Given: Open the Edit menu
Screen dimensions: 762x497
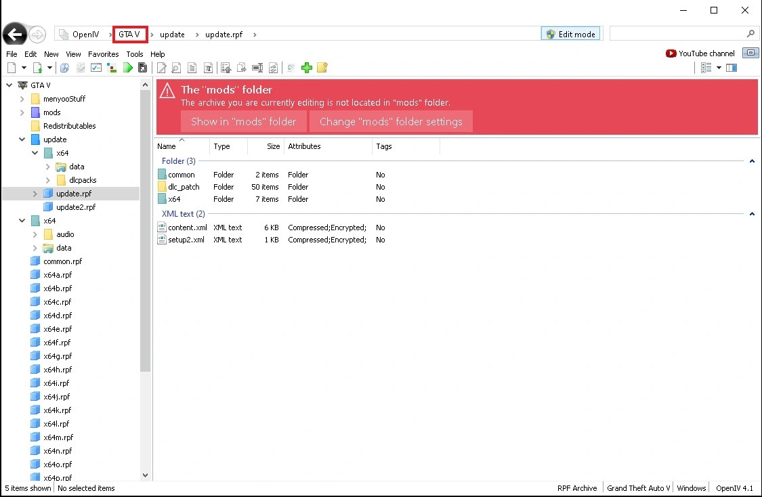Looking at the screenshot, I should pyautogui.click(x=30, y=54).
